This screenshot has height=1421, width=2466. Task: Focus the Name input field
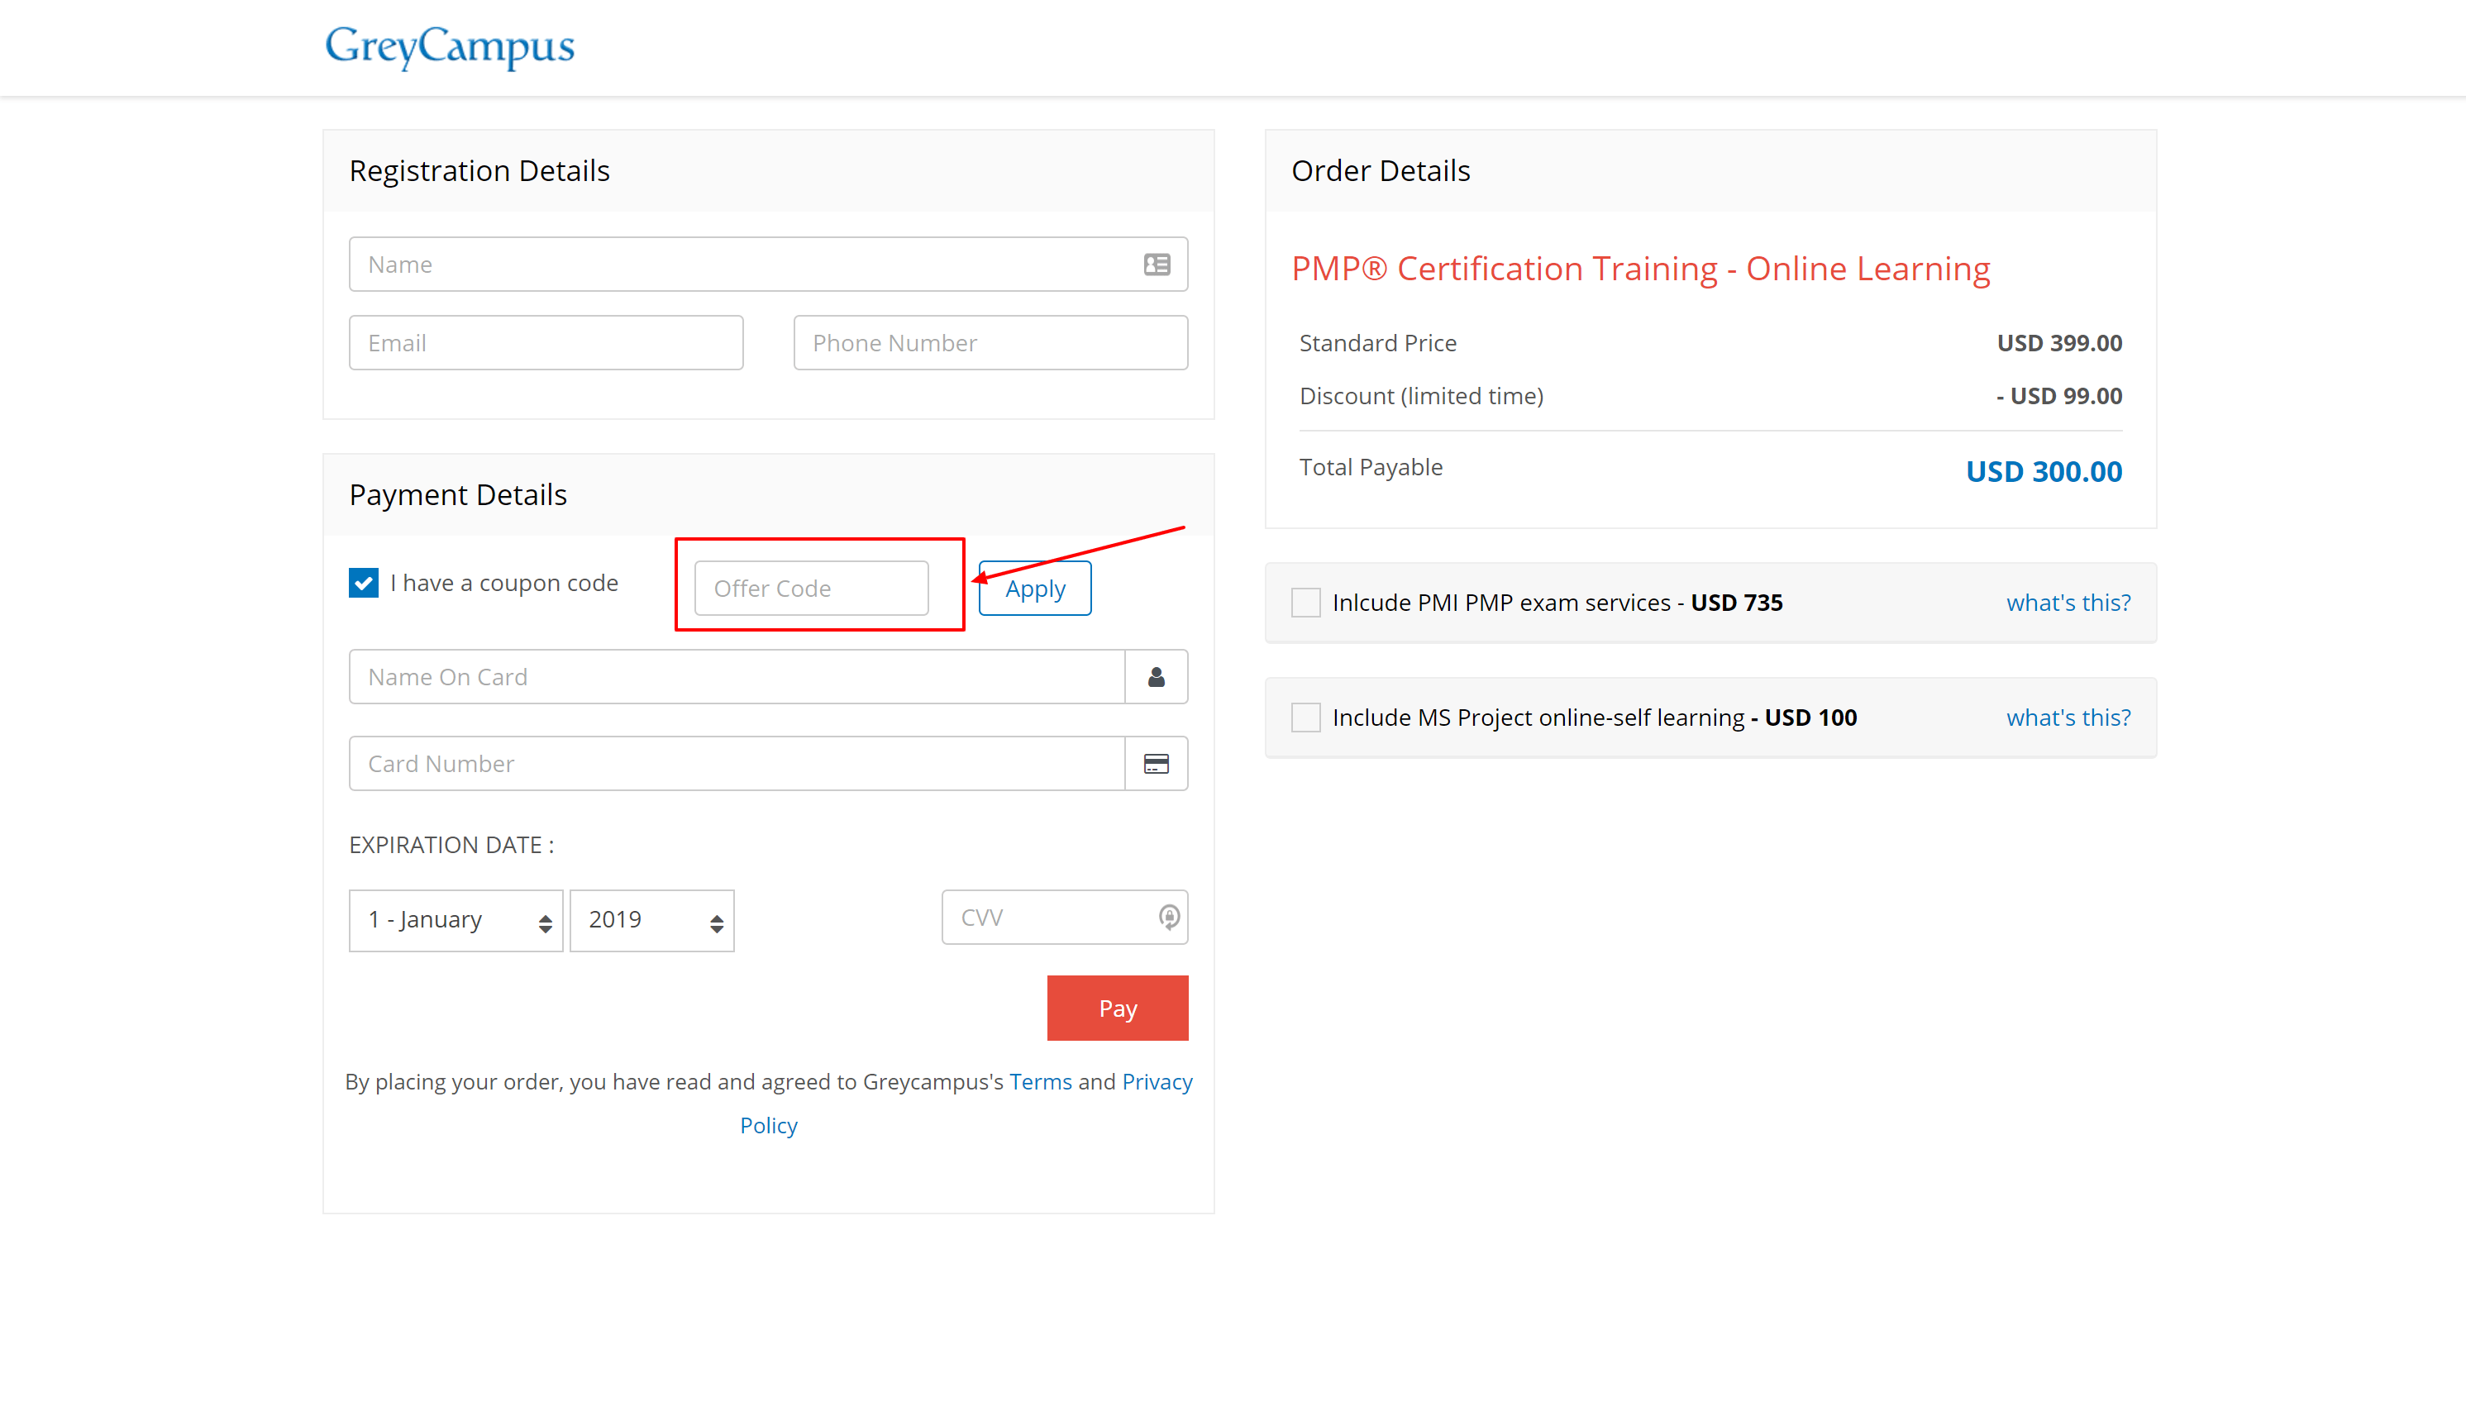(x=768, y=265)
